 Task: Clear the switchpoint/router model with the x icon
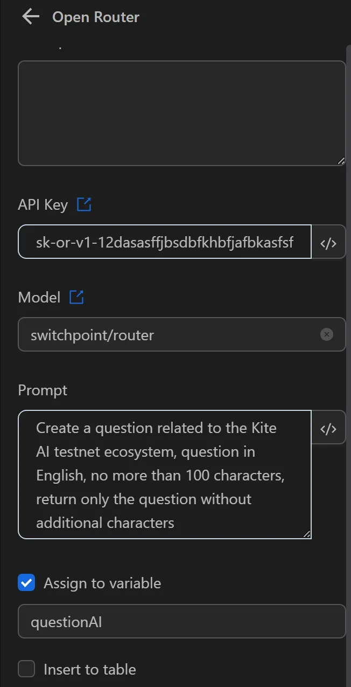coord(327,334)
